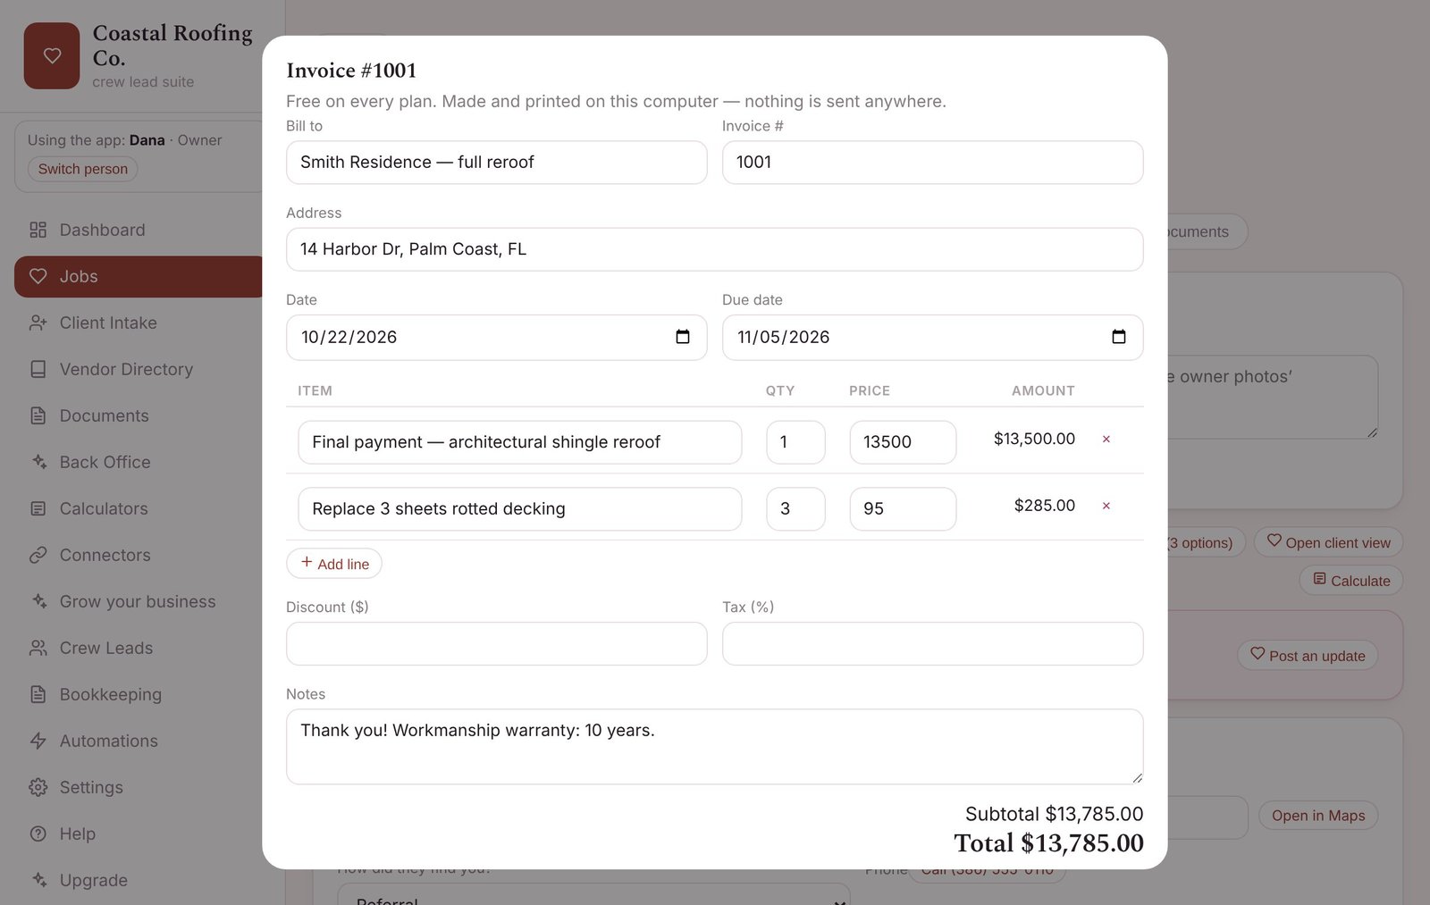
Task: Click the Switch person button
Action: pos(82,169)
